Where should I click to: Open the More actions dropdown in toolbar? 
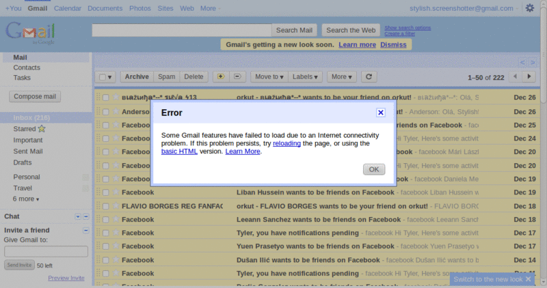pyautogui.click(x=341, y=76)
